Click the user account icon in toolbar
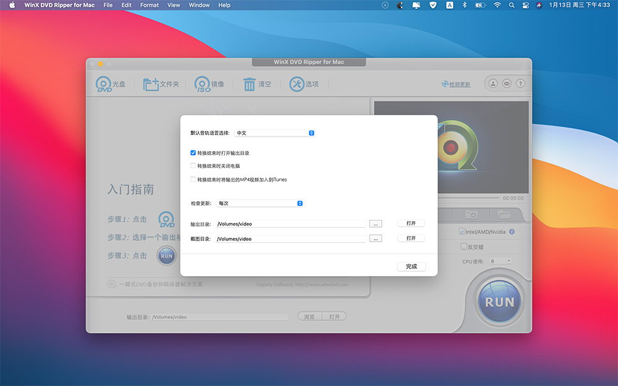 [x=493, y=83]
